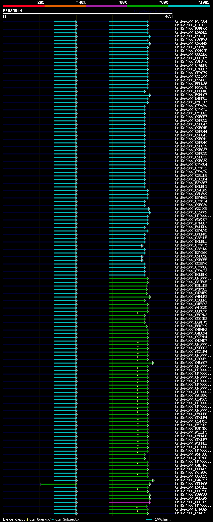Click the cyan ~100% identity legend bar

(x=189, y=6)
